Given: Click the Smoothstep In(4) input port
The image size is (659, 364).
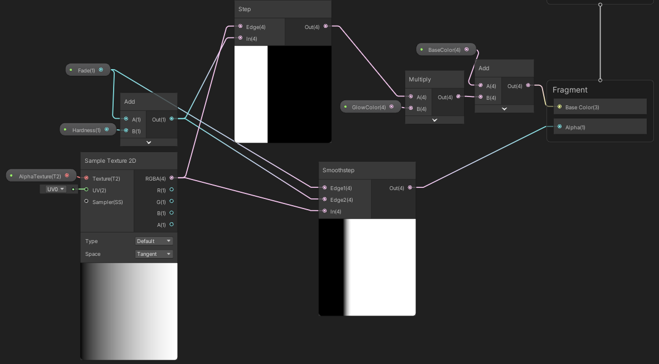Looking at the screenshot, I should click(x=324, y=211).
